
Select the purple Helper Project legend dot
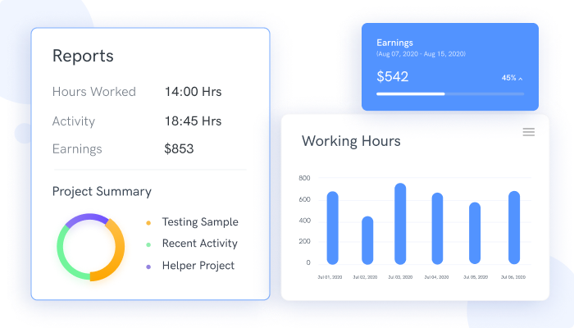tap(148, 266)
